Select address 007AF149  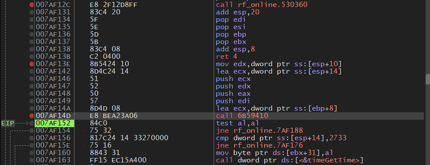click(53, 101)
